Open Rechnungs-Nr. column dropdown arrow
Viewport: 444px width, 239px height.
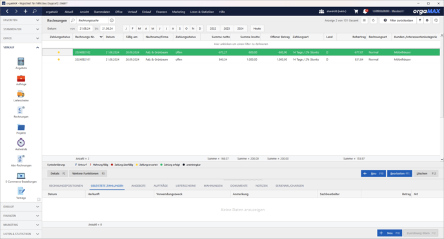[101, 37]
